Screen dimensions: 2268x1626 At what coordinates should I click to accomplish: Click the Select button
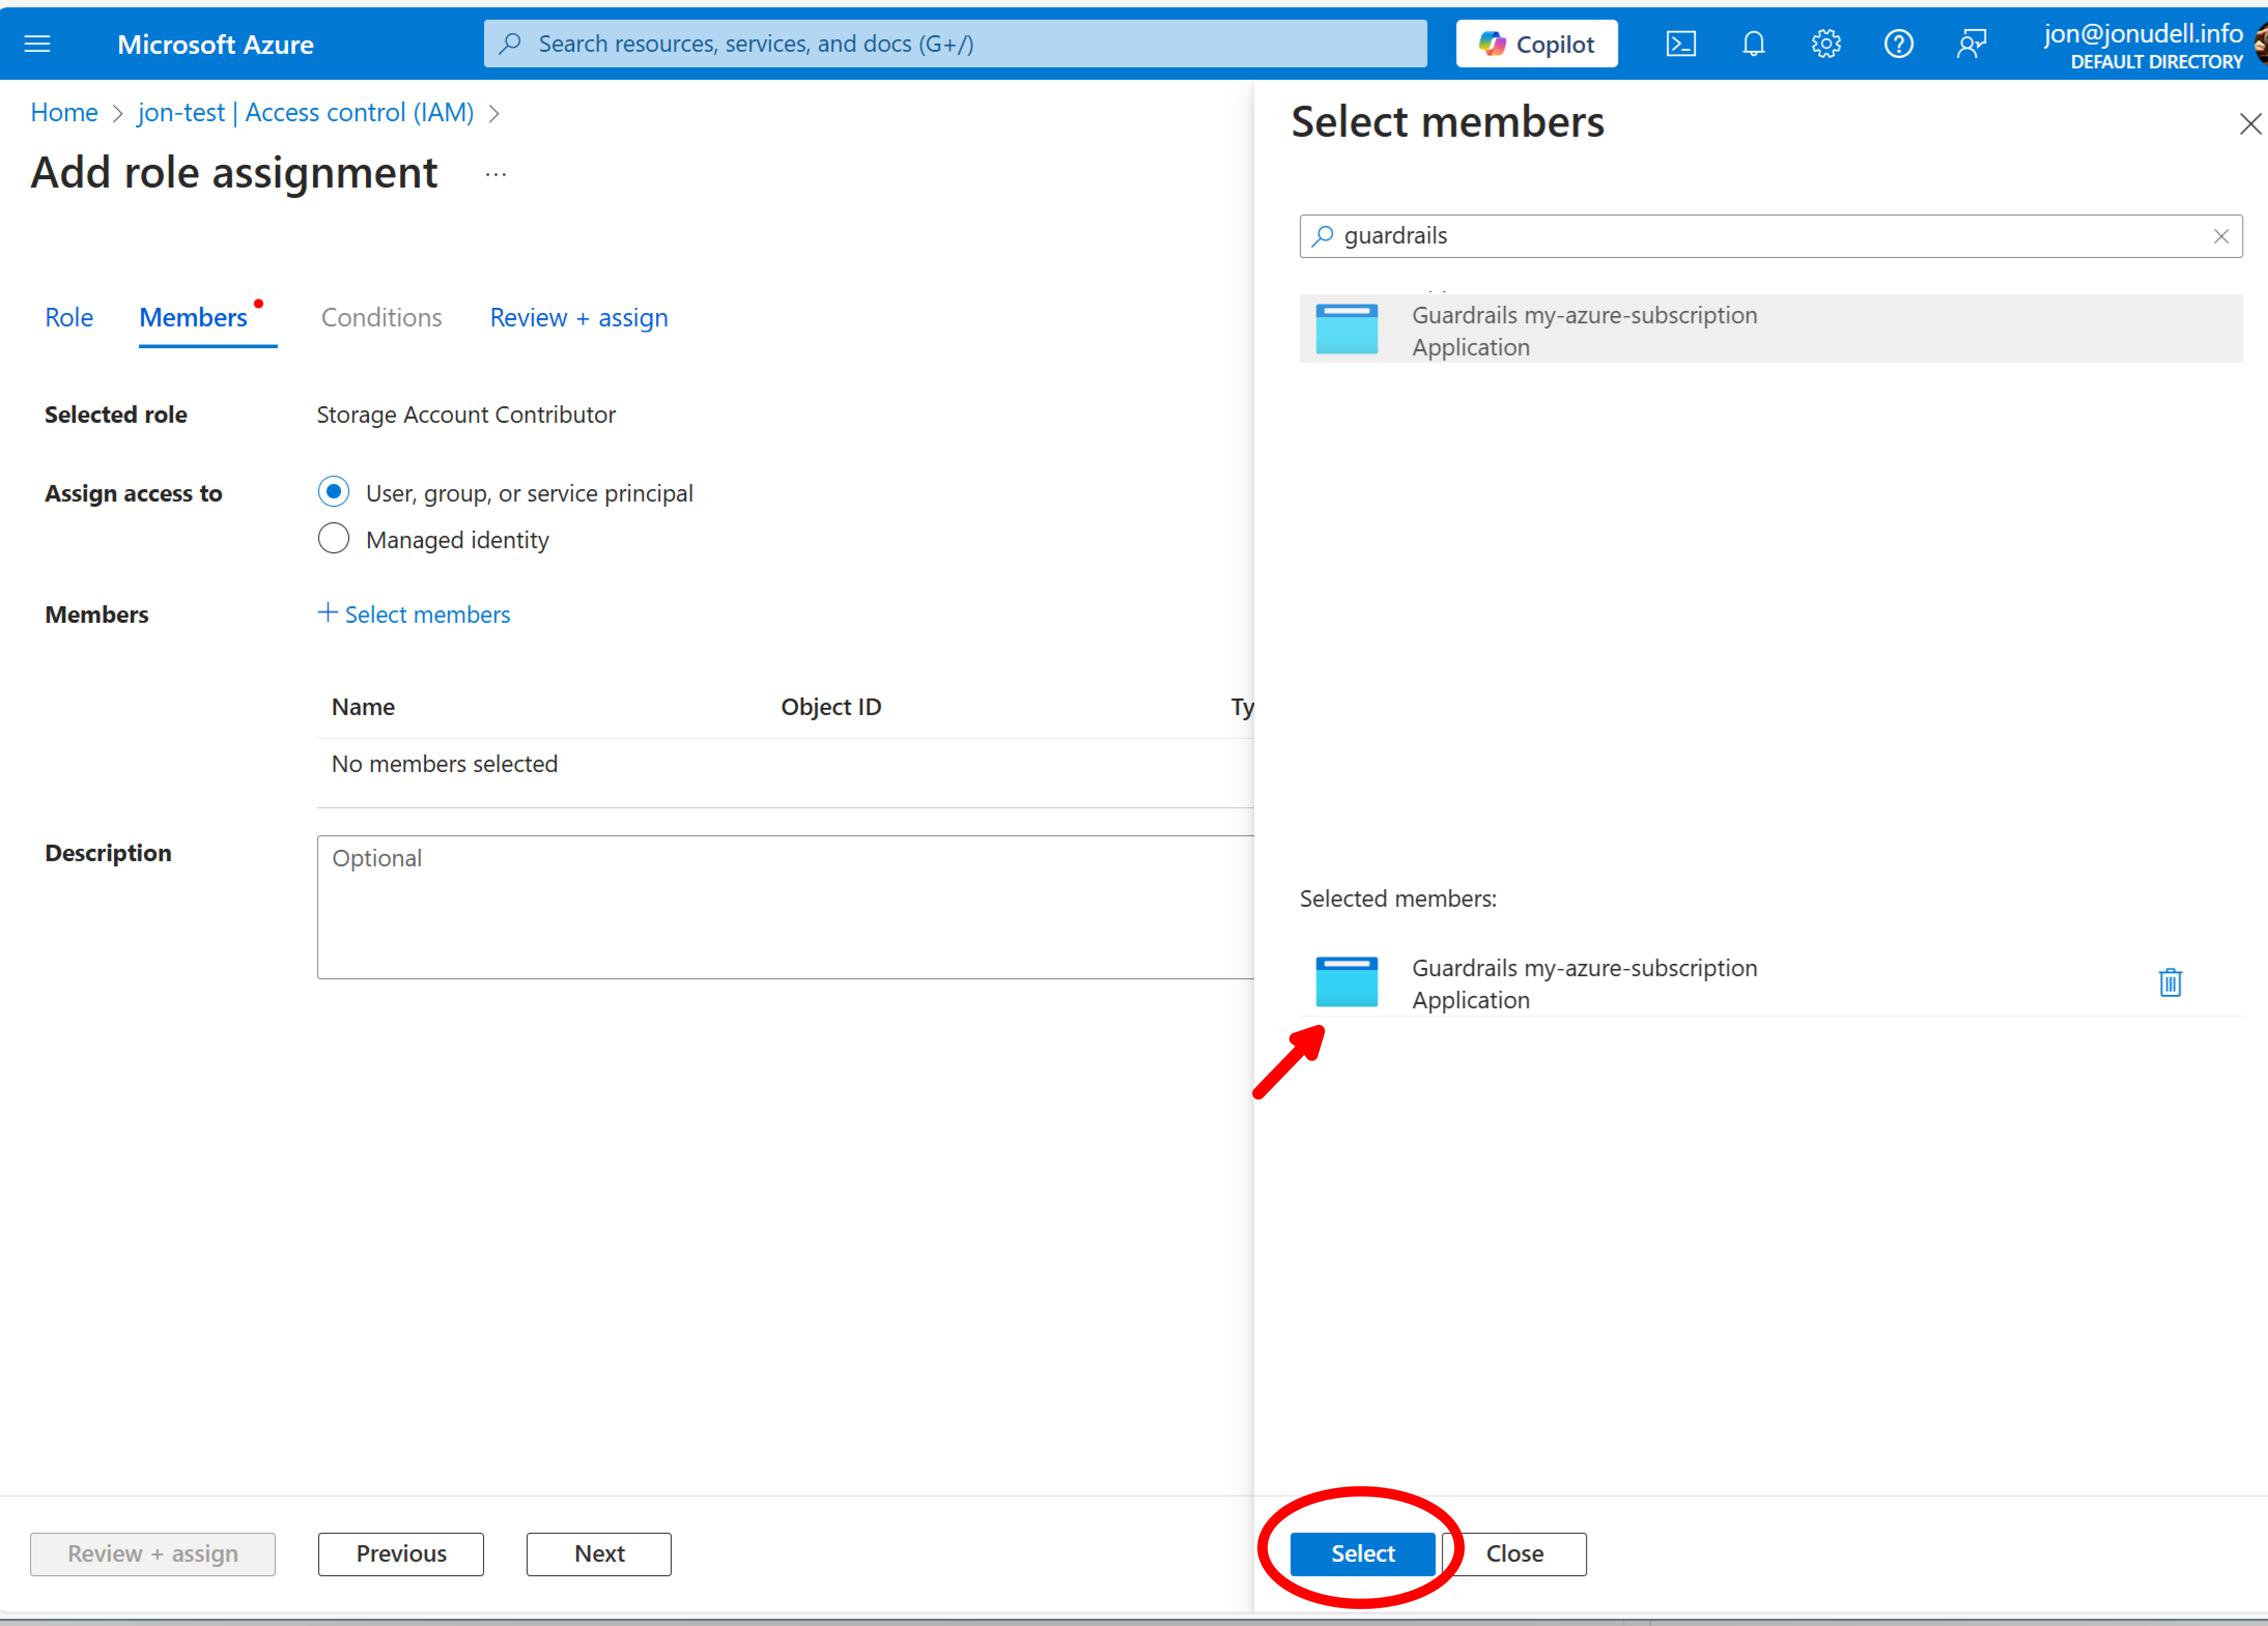pyautogui.click(x=1362, y=1553)
